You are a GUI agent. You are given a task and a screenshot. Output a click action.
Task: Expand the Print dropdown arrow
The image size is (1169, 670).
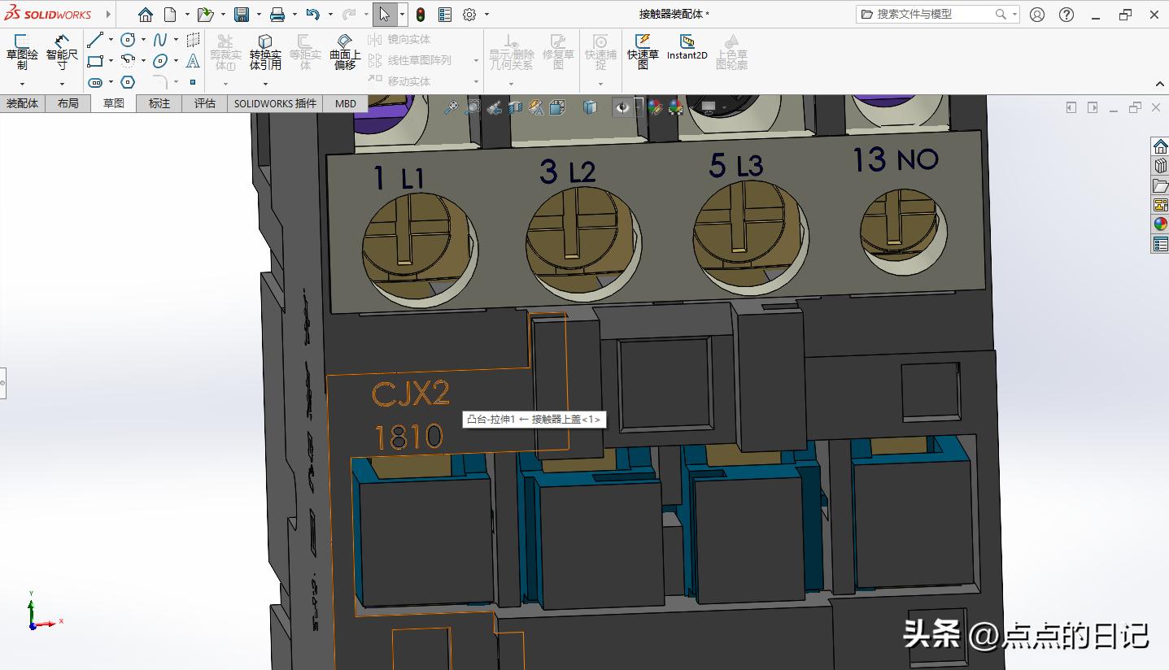click(294, 15)
